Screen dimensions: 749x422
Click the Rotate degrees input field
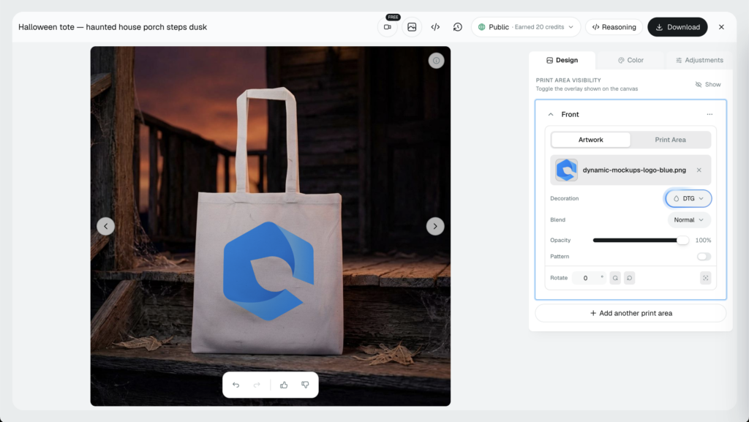[x=589, y=278]
